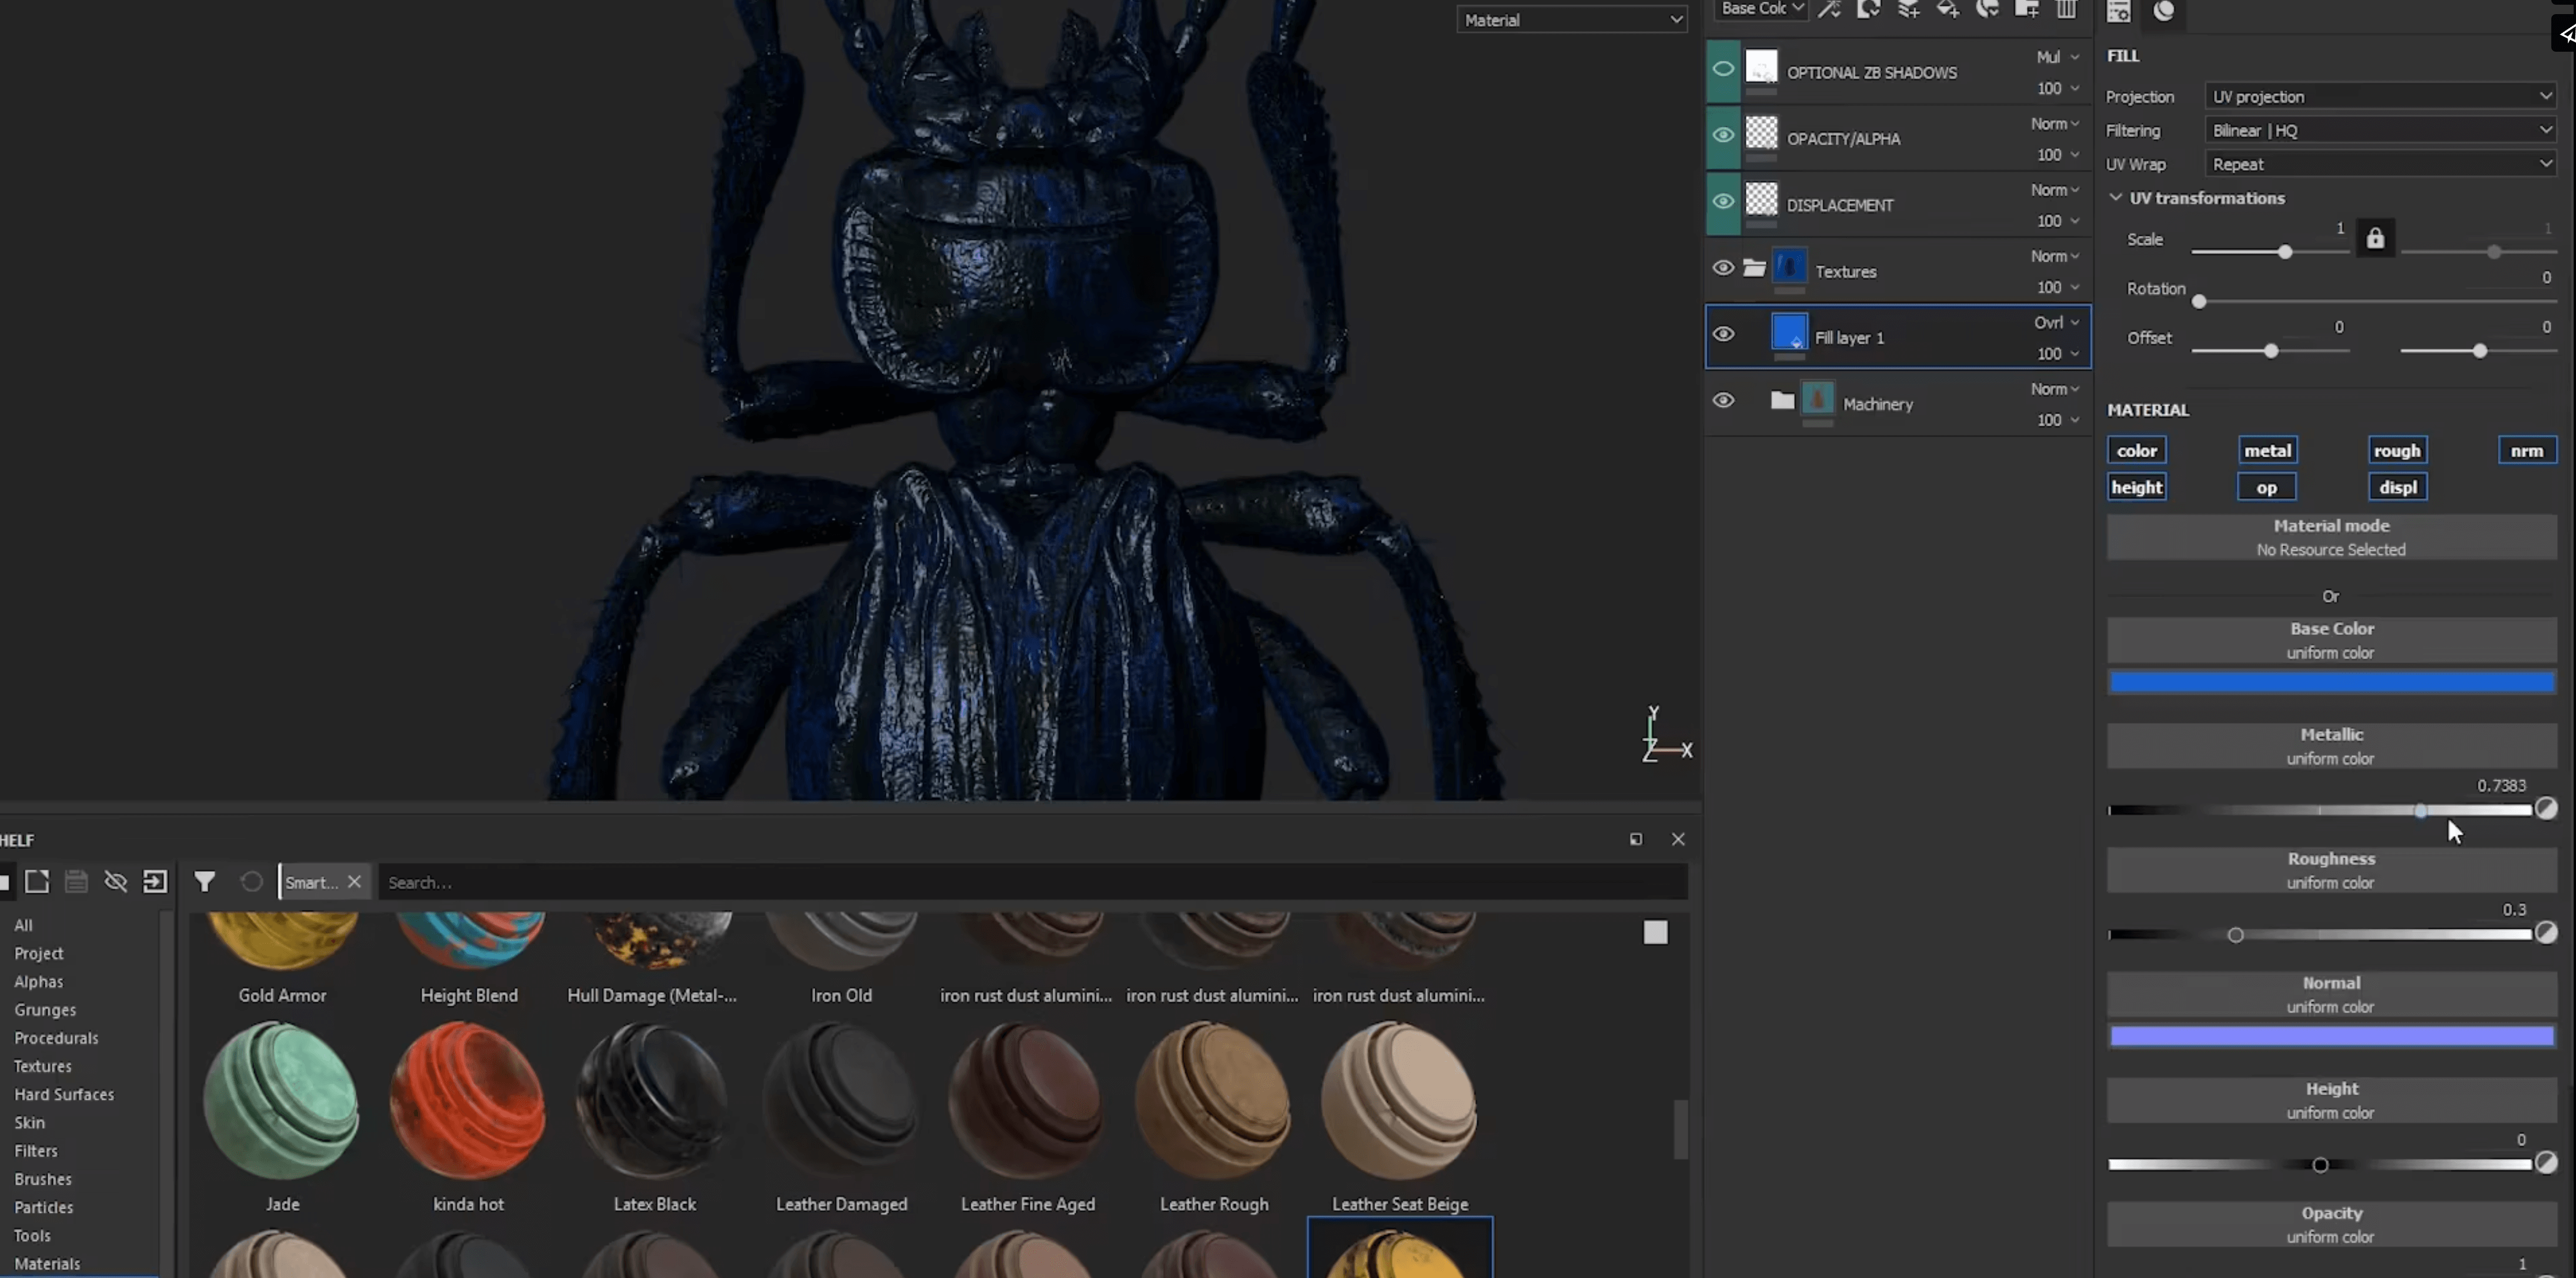This screenshot has width=2576, height=1278.
Task: Click the Roughness uniform color button
Action: click(x=2331, y=870)
